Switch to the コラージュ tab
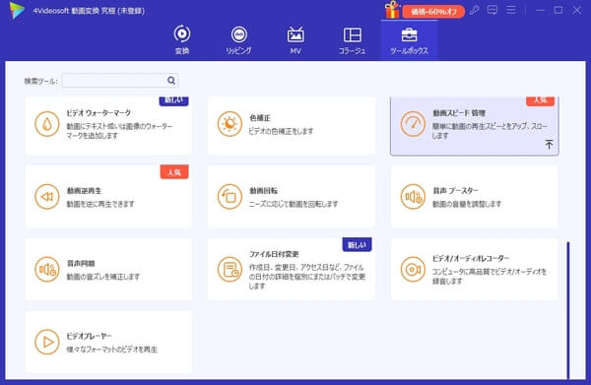The height and width of the screenshot is (385, 591). click(x=352, y=39)
